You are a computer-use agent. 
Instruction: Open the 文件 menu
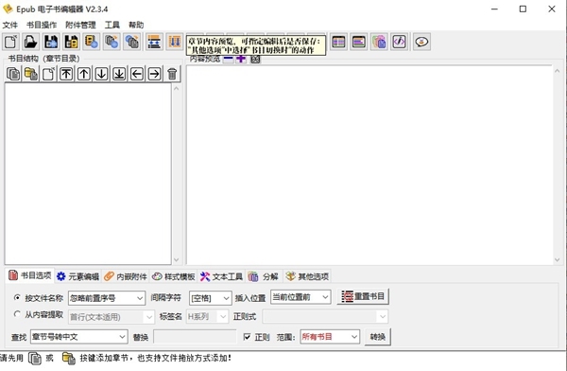point(9,25)
